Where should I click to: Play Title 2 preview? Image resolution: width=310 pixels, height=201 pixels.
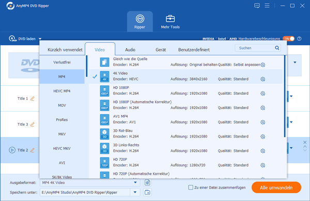12,150
